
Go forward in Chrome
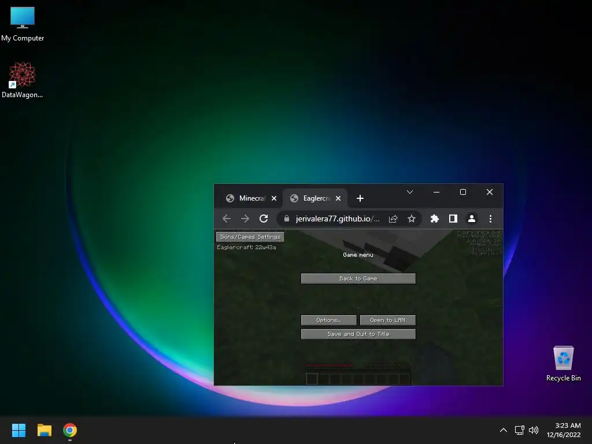(245, 219)
